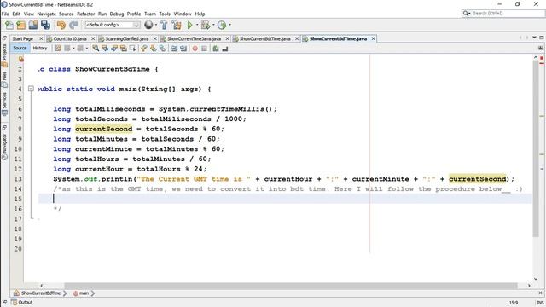
Task: Click the Uncomment editor toolbar icon
Action: tap(225, 49)
